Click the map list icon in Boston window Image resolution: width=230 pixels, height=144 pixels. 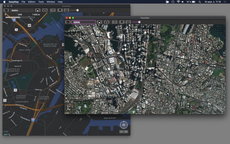pyautogui.click(x=6, y=10)
